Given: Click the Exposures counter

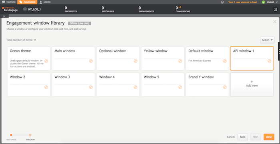Looking at the screenshot, I should coord(108,10).
